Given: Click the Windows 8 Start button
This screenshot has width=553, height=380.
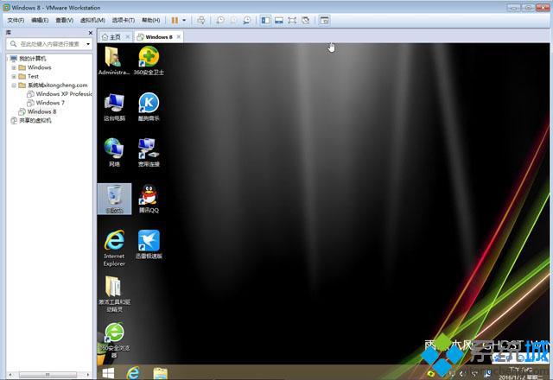Looking at the screenshot, I should [x=108, y=373].
